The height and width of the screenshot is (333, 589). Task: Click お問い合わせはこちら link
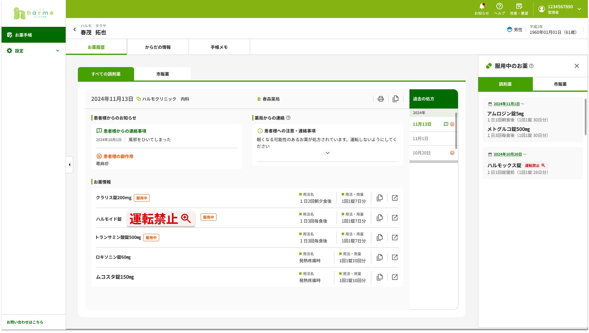(25, 322)
